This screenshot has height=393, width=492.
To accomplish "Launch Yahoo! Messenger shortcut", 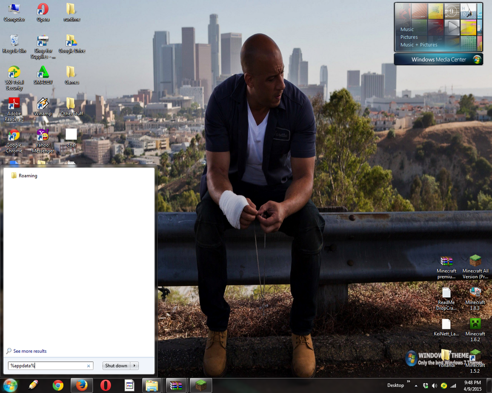I will pyautogui.click(x=43, y=141).
